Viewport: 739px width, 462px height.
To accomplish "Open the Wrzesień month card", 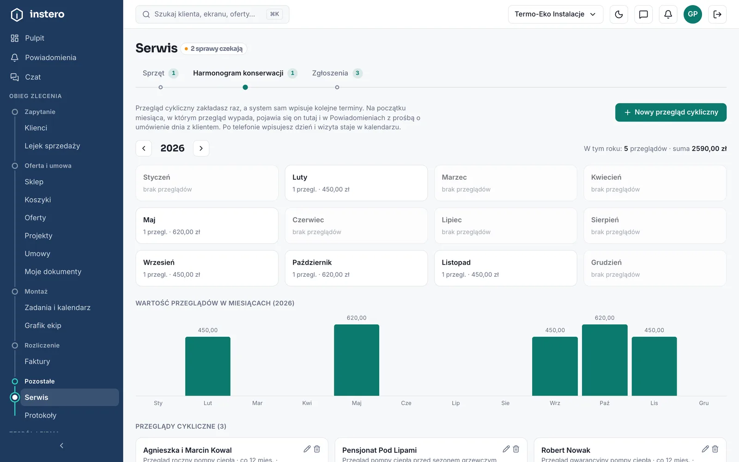I will click(207, 268).
